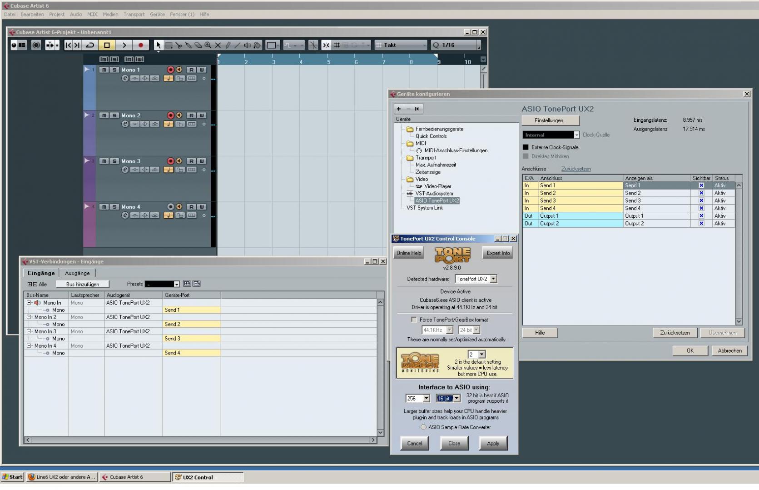This screenshot has width=759, height=490.
Task: Toggle read automation R on Mono 3
Action: click(x=191, y=161)
